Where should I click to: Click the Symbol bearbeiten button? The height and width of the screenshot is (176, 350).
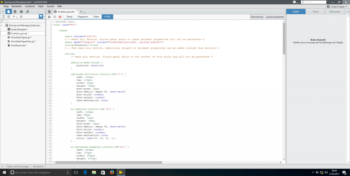click(275, 17)
